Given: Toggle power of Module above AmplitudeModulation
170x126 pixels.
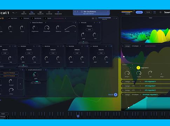Looking at the screenshot, I should 39,46.
